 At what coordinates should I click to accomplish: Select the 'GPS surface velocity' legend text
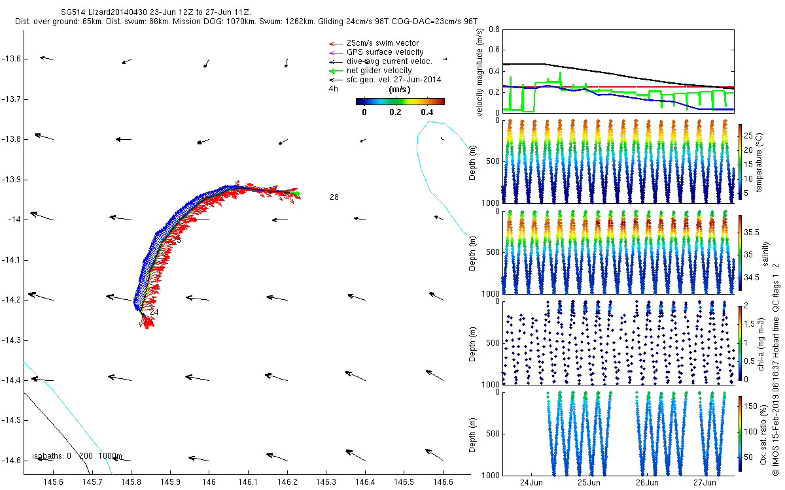(385, 52)
